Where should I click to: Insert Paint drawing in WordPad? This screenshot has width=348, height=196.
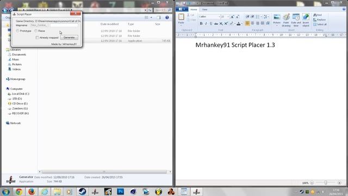[x=286, y=20]
